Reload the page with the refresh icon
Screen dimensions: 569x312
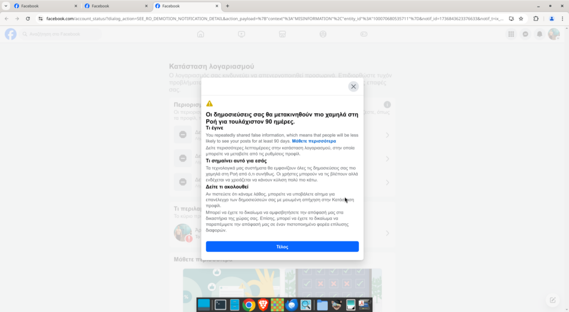28,18
